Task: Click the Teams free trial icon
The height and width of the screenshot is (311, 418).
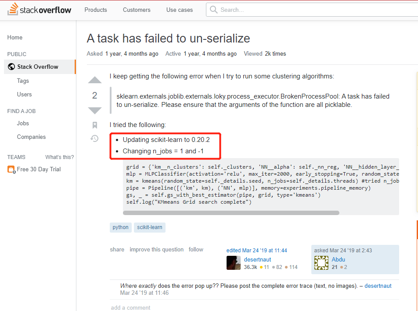Action: pos(11,169)
